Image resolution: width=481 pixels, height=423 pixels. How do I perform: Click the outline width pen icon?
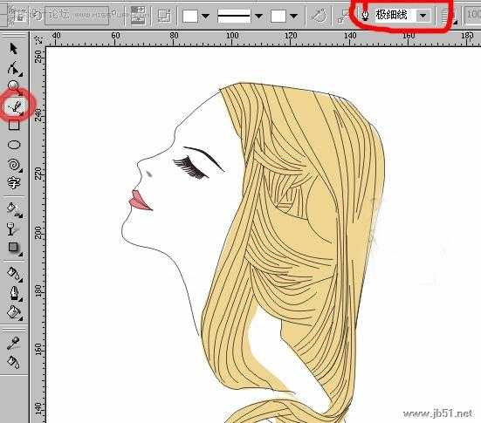pos(365,16)
